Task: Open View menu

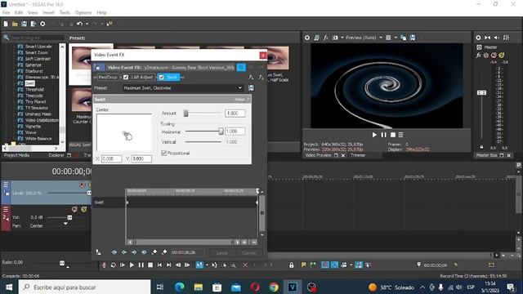Action: 33,13
